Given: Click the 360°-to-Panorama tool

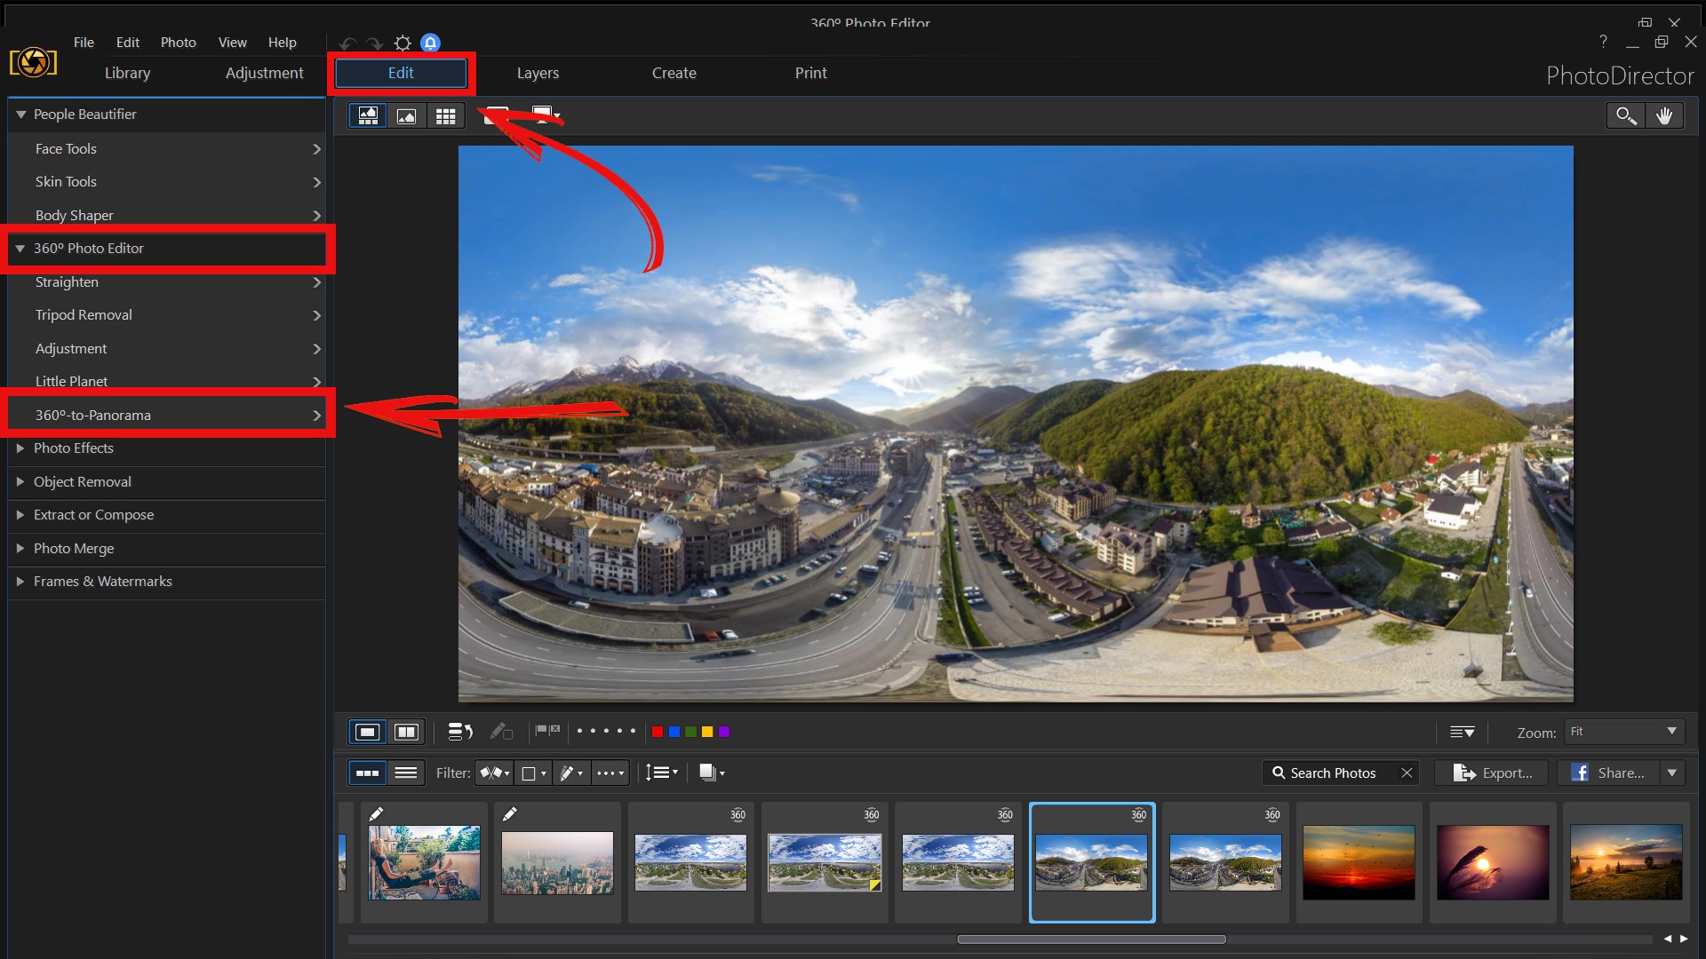Looking at the screenshot, I should click(169, 415).
